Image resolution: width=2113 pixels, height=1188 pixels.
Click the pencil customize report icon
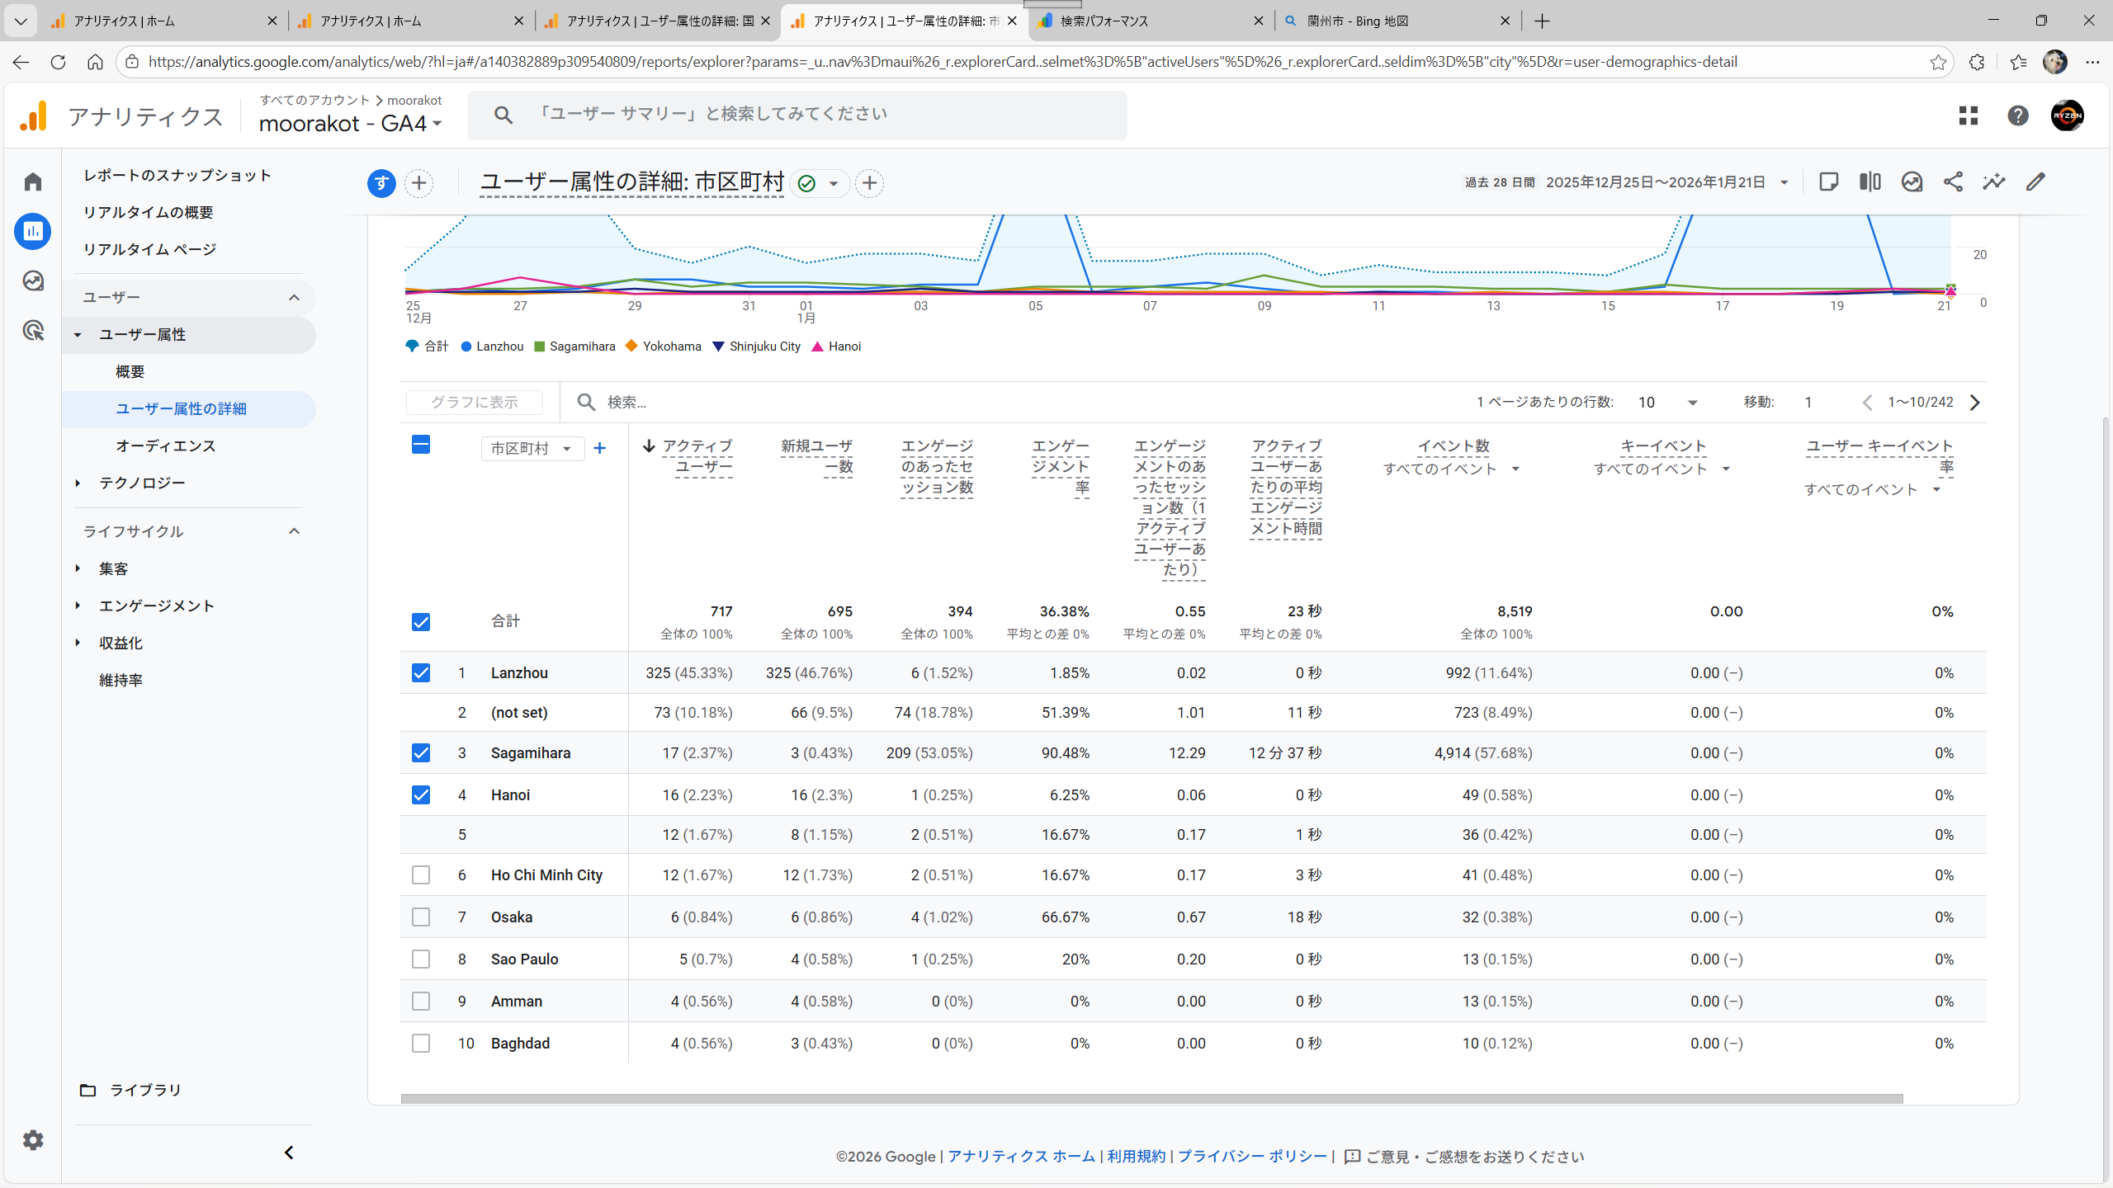(x=2035, y=182)
